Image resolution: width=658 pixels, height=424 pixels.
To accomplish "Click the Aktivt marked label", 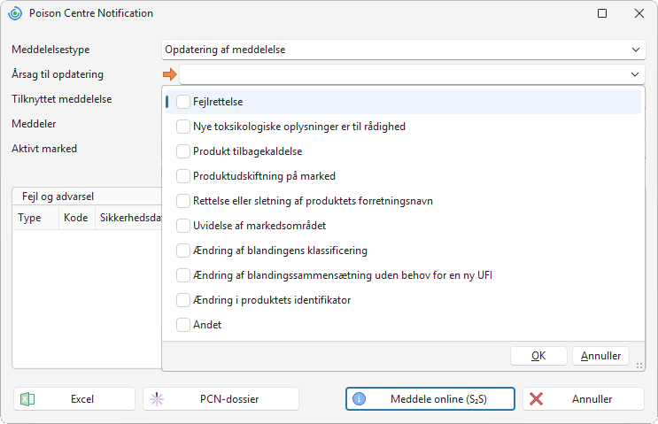I will 44,149.
